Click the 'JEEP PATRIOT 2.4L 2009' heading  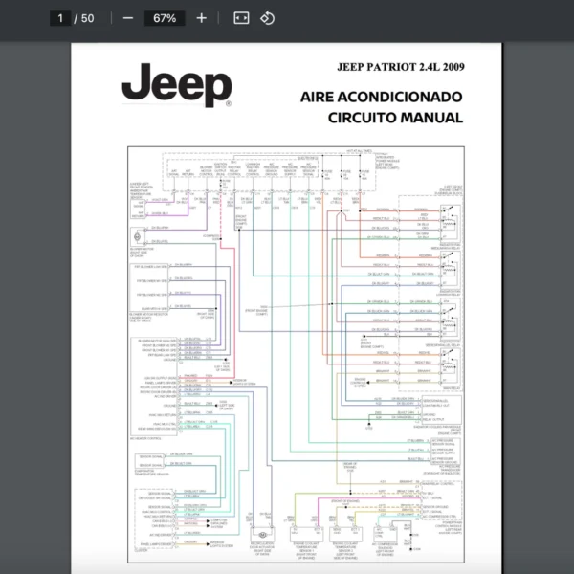coord(401,67)
